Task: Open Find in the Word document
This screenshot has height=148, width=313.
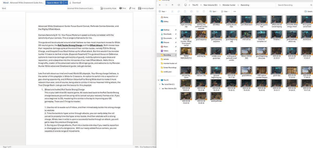Action: tap(132, 8)
